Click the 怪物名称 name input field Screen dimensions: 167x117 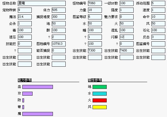pos(42,3)
